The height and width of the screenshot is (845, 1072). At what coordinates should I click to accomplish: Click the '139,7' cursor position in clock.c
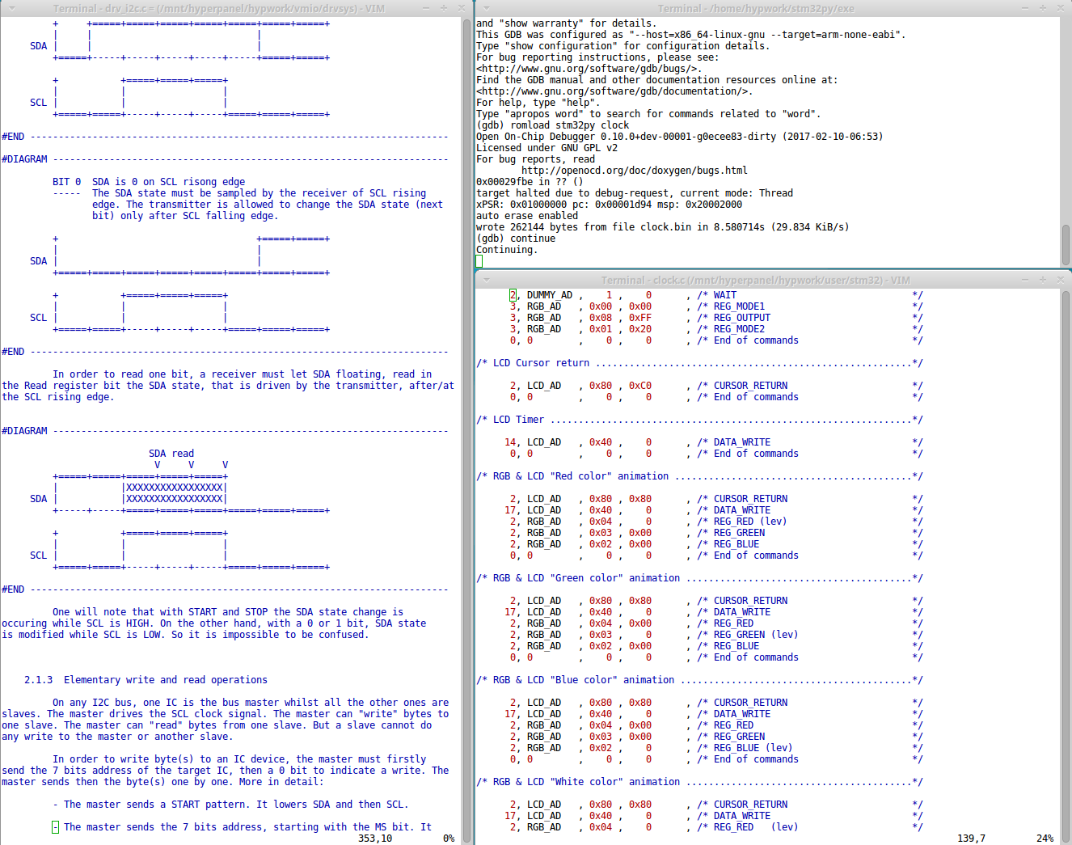coord(971,839)
